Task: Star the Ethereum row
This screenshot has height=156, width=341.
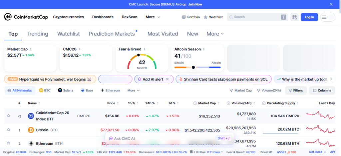Action: point(8,143)
